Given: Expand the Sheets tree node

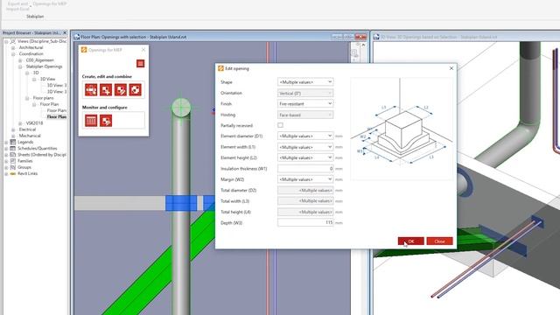Looking at the screenshot, I should click(6, 155).
